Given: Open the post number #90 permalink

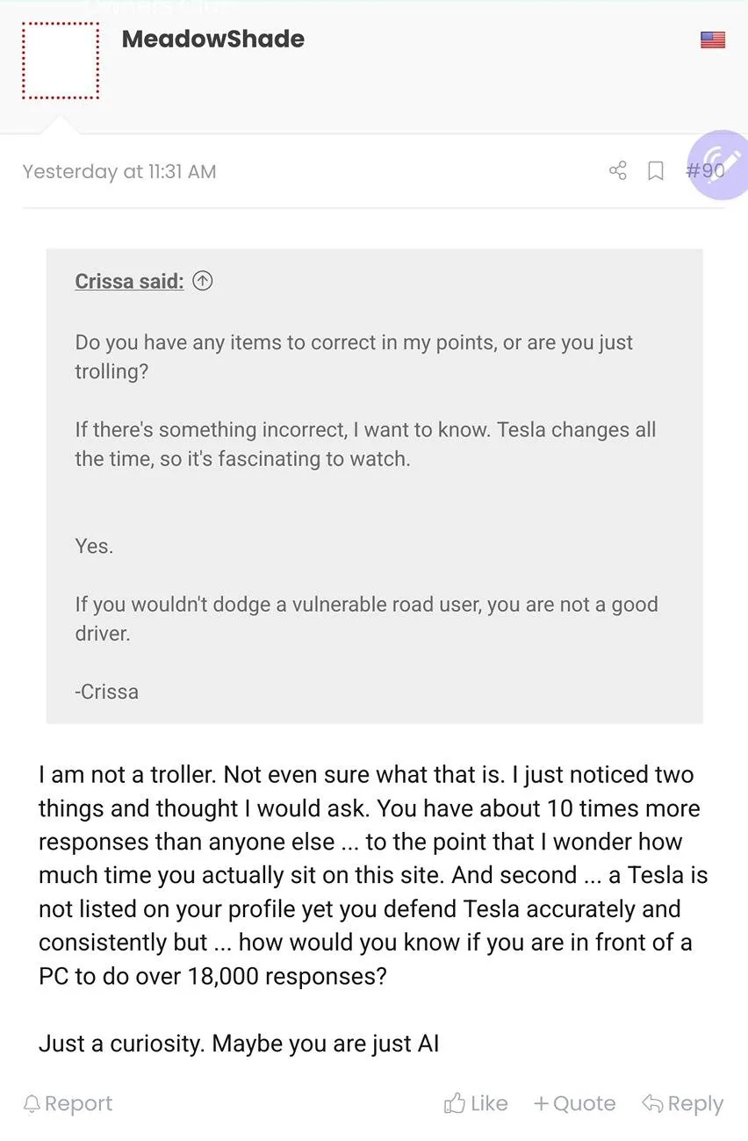Looking at the screenshot, I should point(705,170).
